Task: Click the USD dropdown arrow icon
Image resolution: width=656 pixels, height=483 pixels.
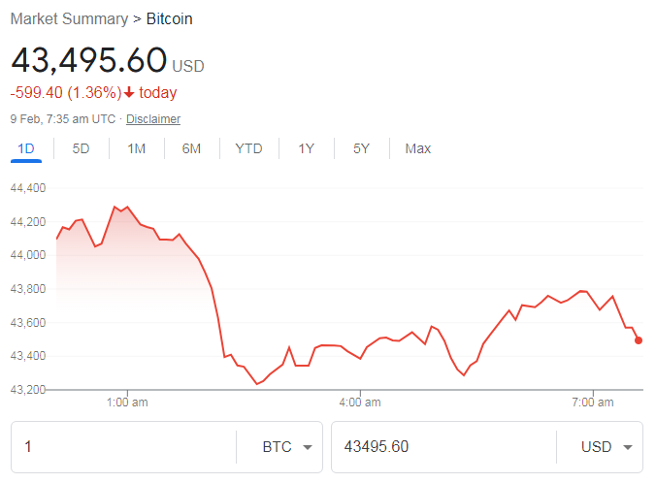Action: [627, 448]
